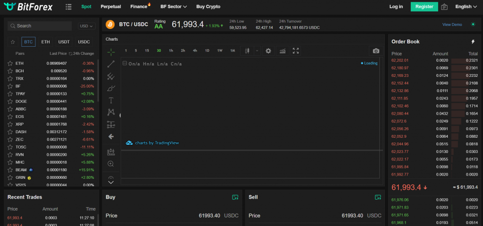Open the chart style dropdown arrow

pos(257,51)
